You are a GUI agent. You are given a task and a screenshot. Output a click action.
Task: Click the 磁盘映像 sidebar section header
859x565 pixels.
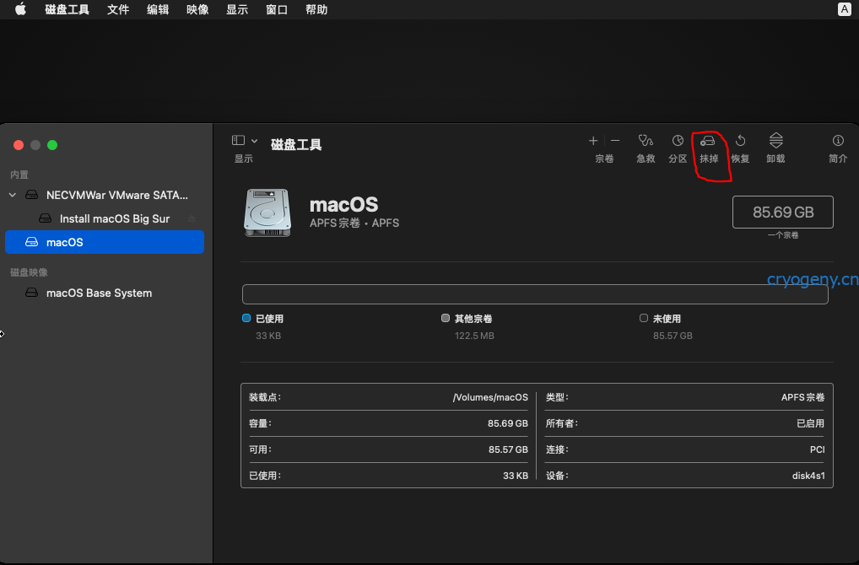[29, 272]
